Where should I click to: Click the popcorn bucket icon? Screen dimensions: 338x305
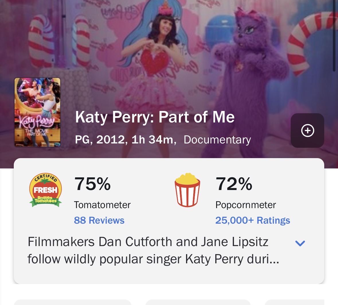pos(187,190)
